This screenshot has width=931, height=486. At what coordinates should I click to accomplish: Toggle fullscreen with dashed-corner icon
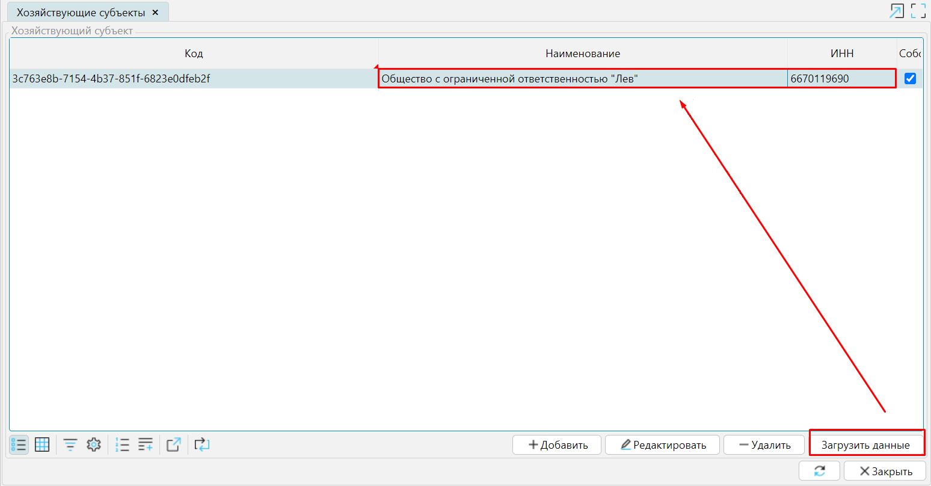coord(918,11)
